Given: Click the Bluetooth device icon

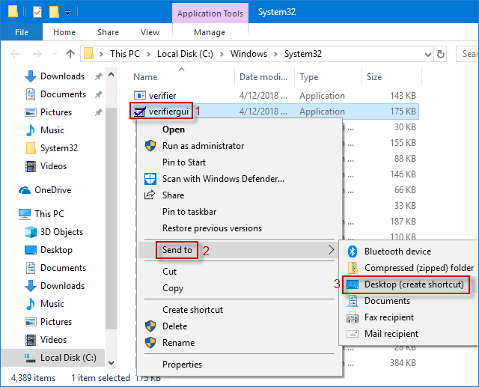Looking at the screenshot, I should point(353,252).
